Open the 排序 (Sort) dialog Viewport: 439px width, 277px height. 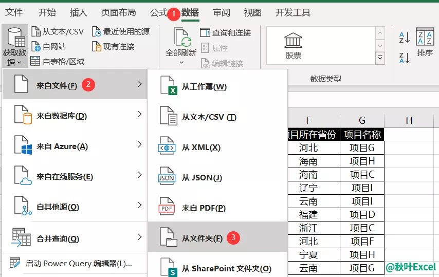click(x=425, y=42)
